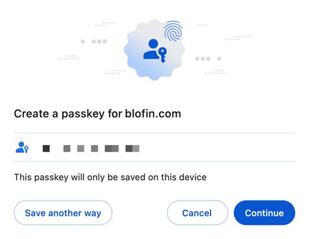309x239 pixels.
Task: Click the saved on this device notice text
Action: 110,177
